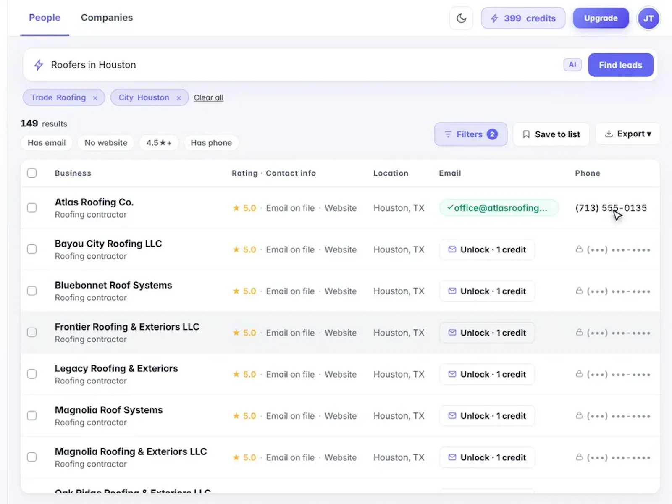Click the Find leads button
The height and width of the screenshot is (504, 672).
point(620,65)
